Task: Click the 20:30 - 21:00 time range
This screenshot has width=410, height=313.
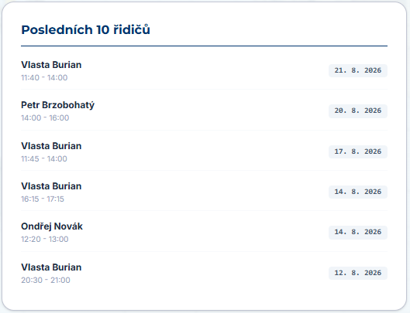Action: coord(46,280)
